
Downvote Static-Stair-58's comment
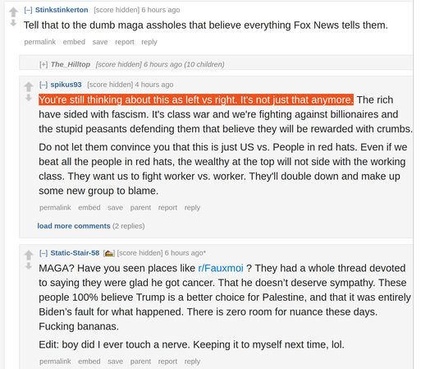pyautogui.click(x=29, y=266)
